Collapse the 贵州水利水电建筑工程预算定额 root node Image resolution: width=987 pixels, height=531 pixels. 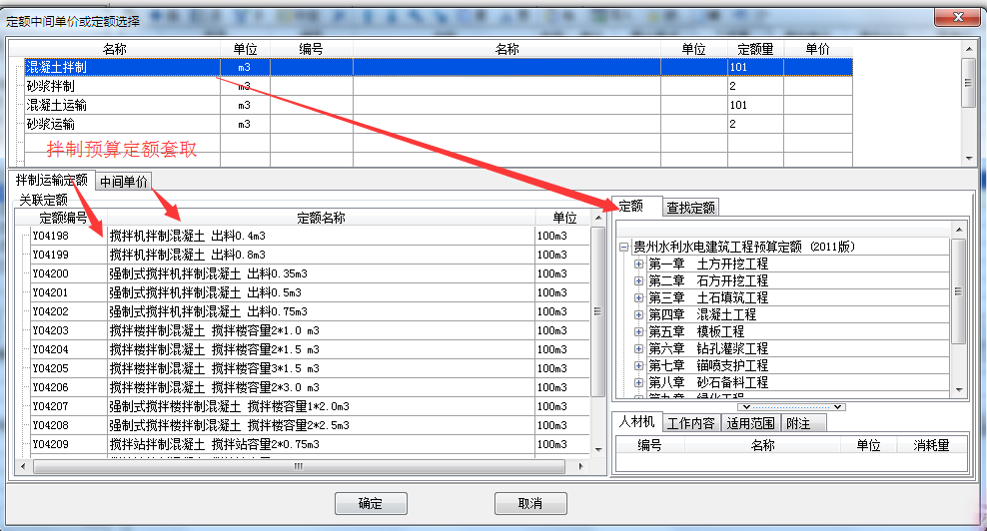tap(624, 248)
